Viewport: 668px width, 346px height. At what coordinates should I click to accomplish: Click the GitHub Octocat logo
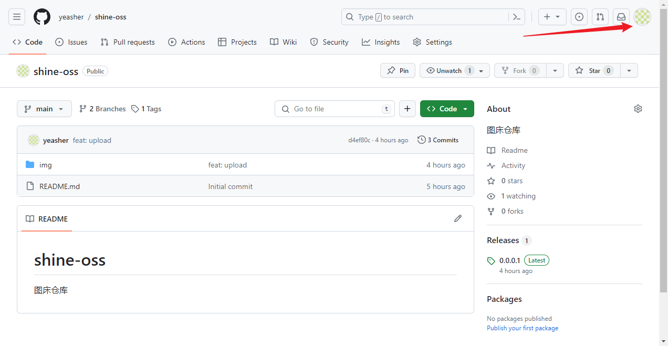[x=42, y=17]
